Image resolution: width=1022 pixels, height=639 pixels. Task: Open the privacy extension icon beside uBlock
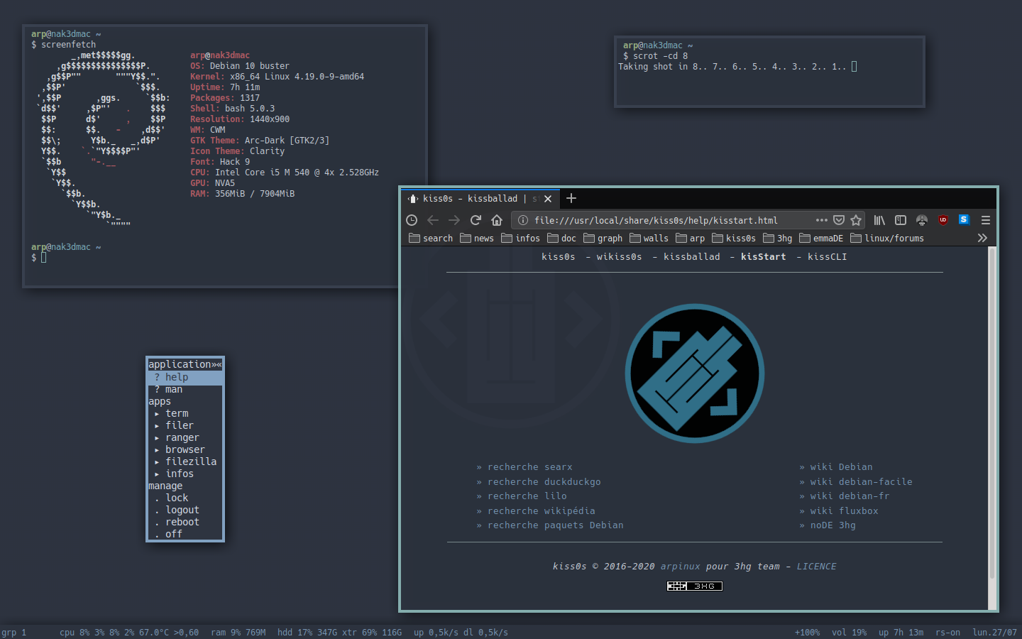click(922, 220)
